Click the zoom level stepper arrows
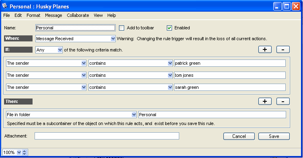This screenshot has height=158, width=303. [25, 152]
